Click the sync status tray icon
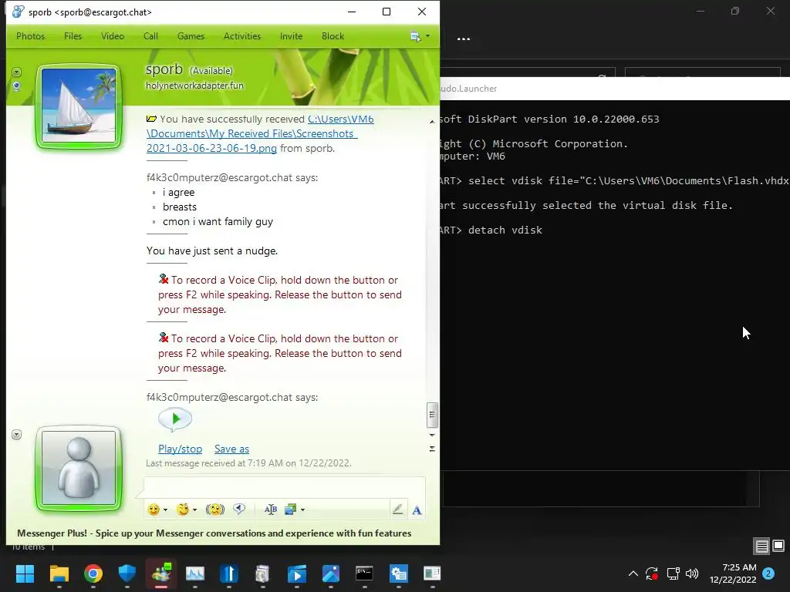The height and width of the screenshot is (592, 790). click(651, 573)
